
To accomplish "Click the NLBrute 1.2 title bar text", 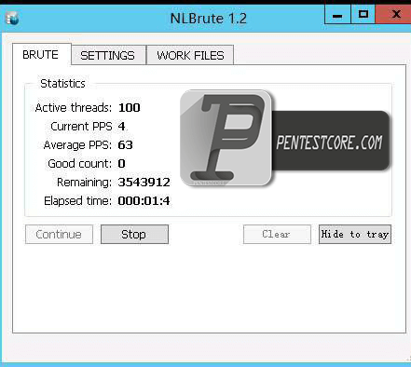I will pyautogui.click(x=209, y=19).
